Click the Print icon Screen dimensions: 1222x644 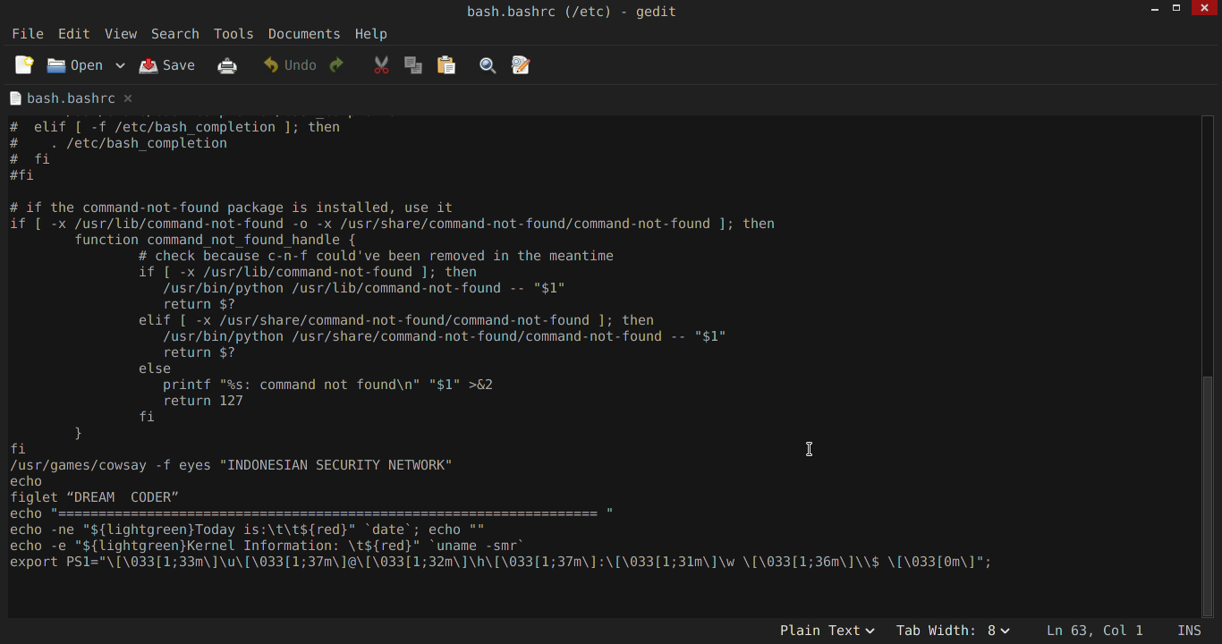click(x=226, y=64)
